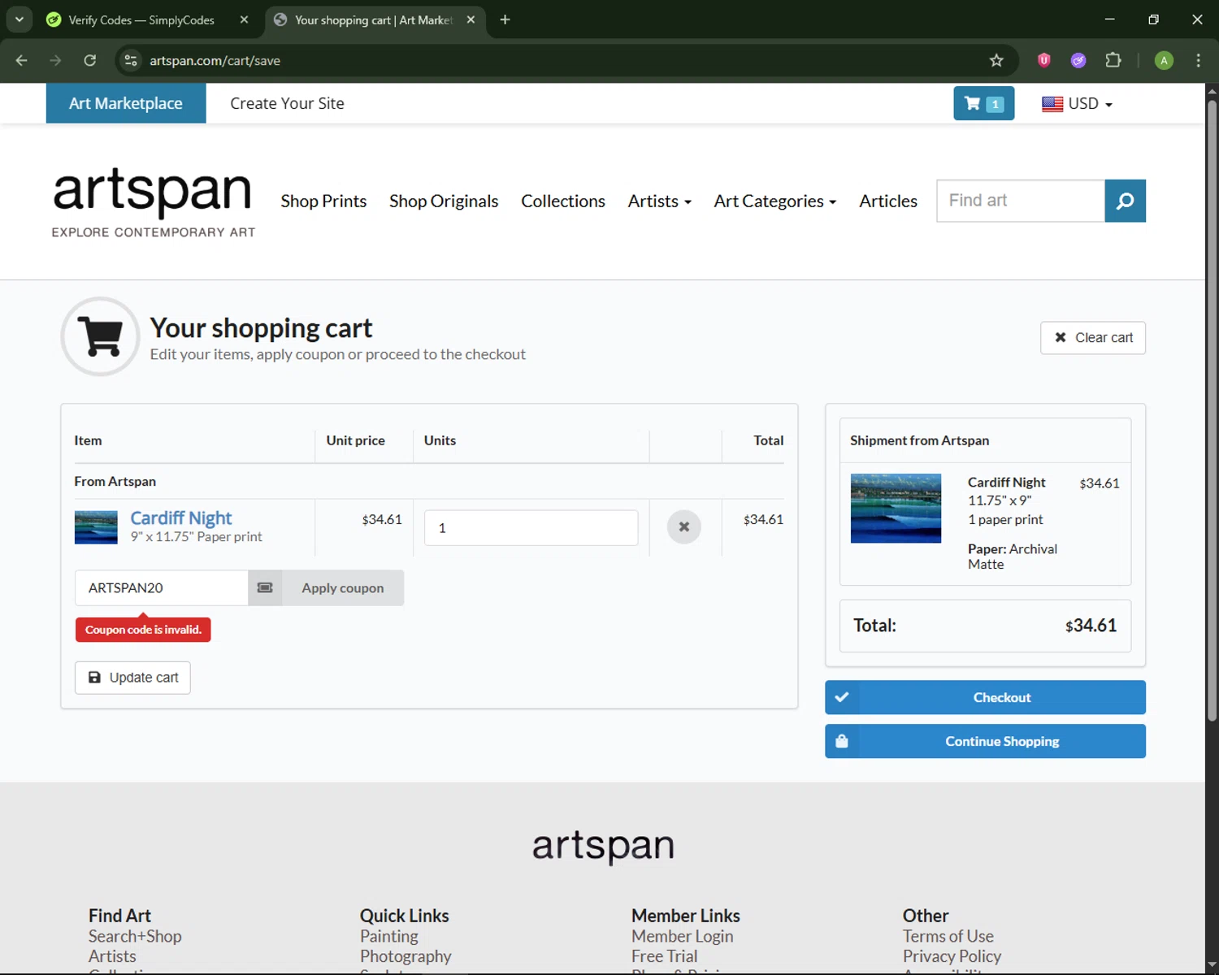The width and height of the screenshot is (1219, 975).
Task: Click the Coupon code is invalid message
Action: point(143,630)
